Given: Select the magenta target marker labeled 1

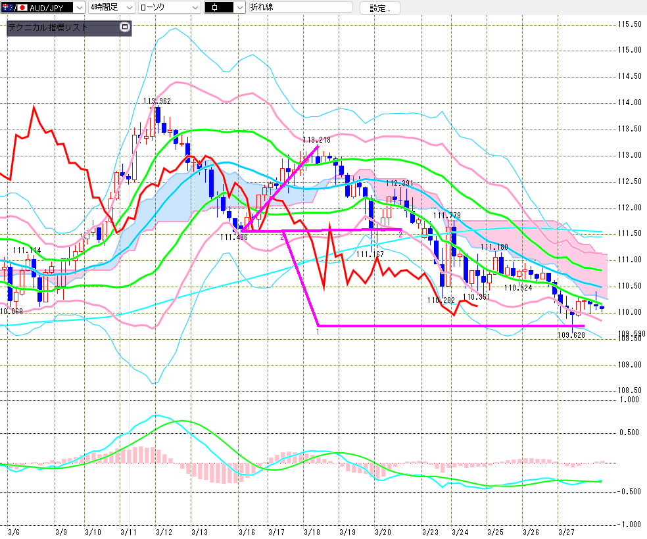Looking at the screenshot, I should (x=318, y=332).
